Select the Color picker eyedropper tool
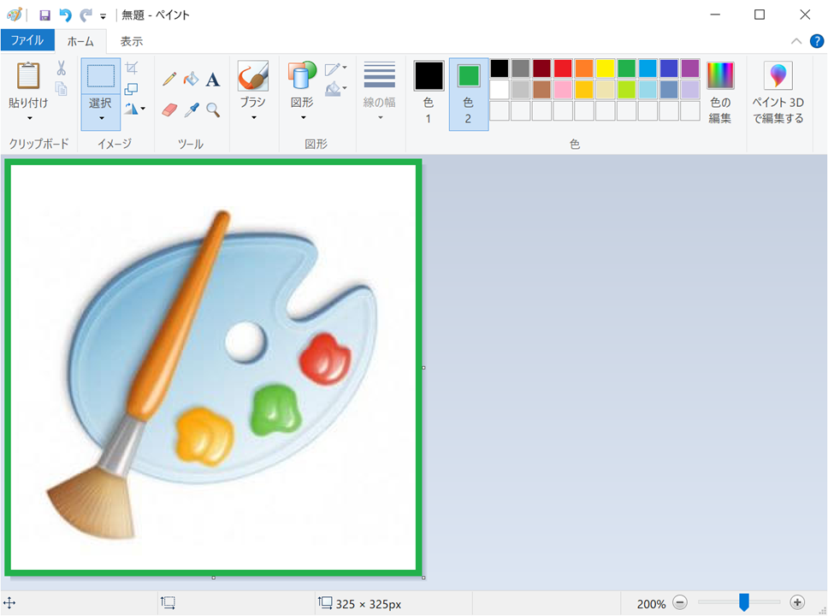This screenshot has height=616, width=828. pyautogui.click(x=191, y=110)
